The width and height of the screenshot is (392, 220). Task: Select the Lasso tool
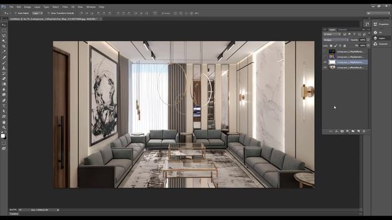[x=4, y=35]
